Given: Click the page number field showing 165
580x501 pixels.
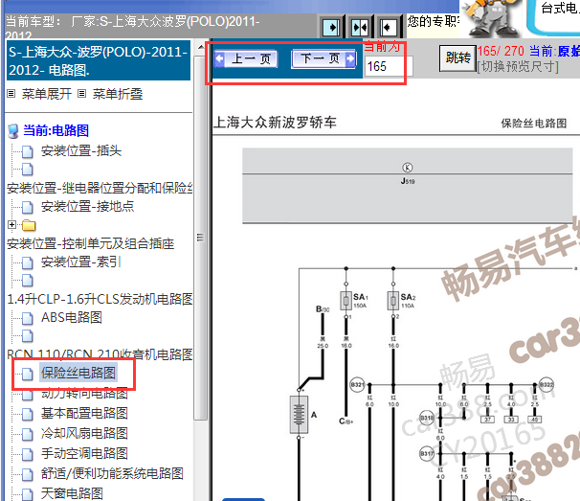Looking at the screenshot, I should click(388, 66).
